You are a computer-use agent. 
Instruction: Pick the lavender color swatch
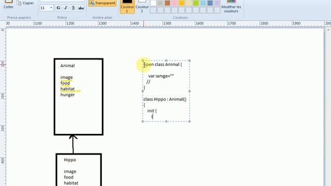(217, 3)
